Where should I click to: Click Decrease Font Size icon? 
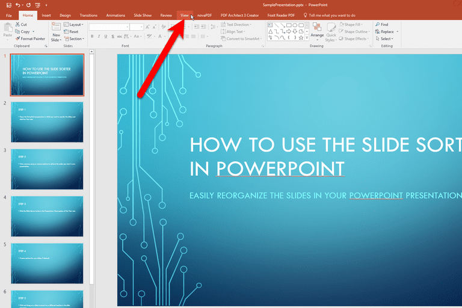click(x=155, y=27)
